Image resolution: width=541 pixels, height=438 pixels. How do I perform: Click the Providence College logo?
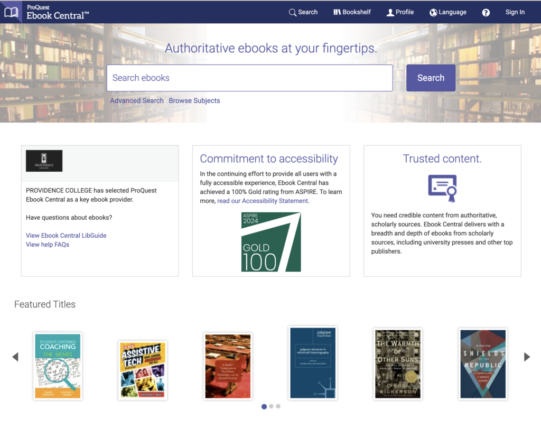point(44,161)
